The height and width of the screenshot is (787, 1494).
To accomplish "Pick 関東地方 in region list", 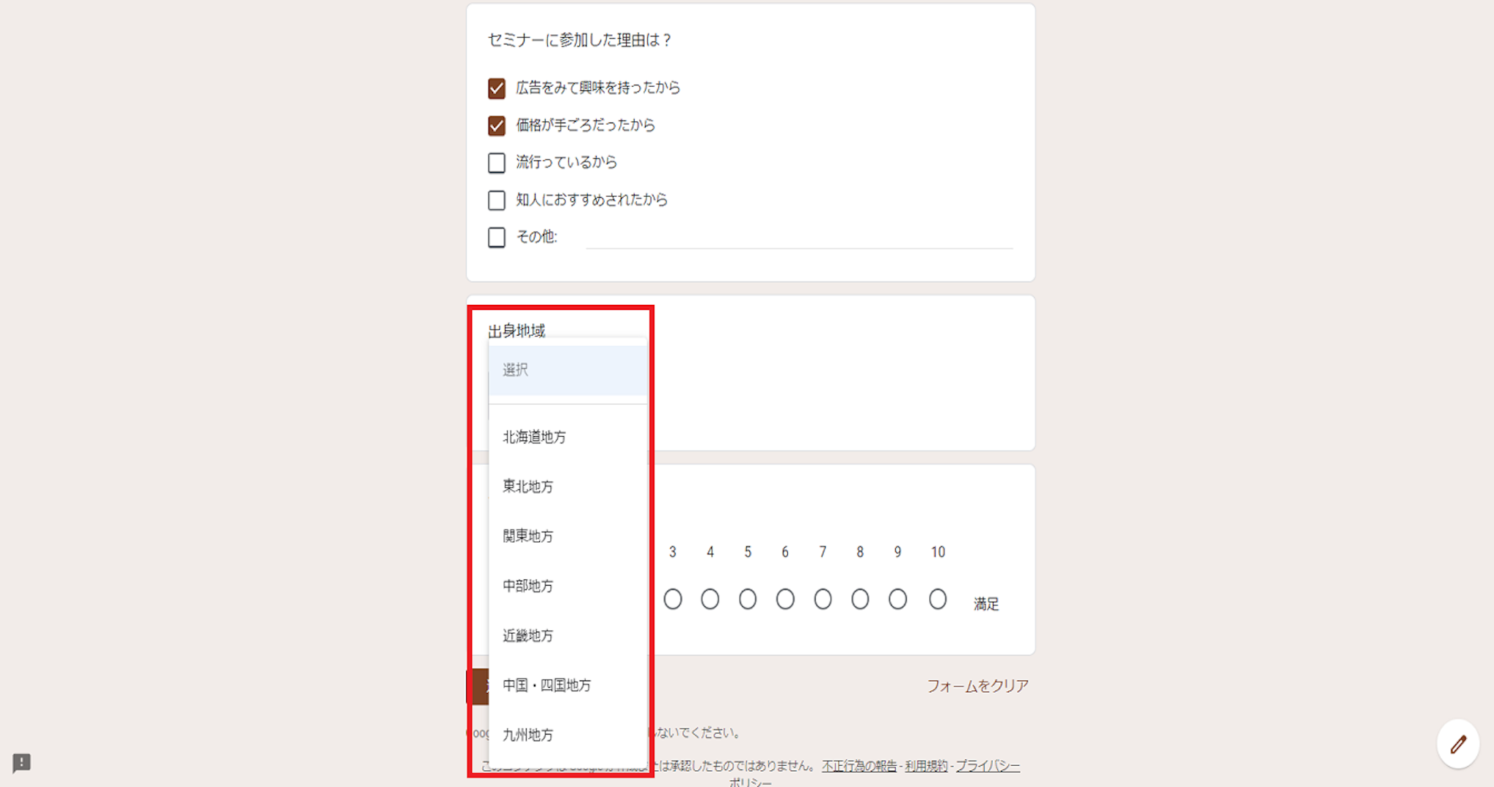I will (x=568, y=536).
